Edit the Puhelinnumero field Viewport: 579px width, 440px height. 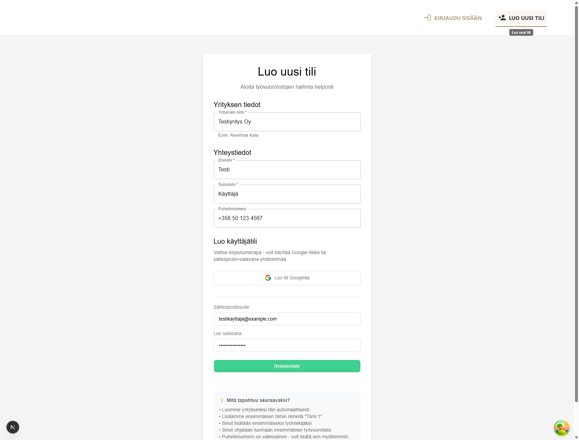[x=287, y=218]
